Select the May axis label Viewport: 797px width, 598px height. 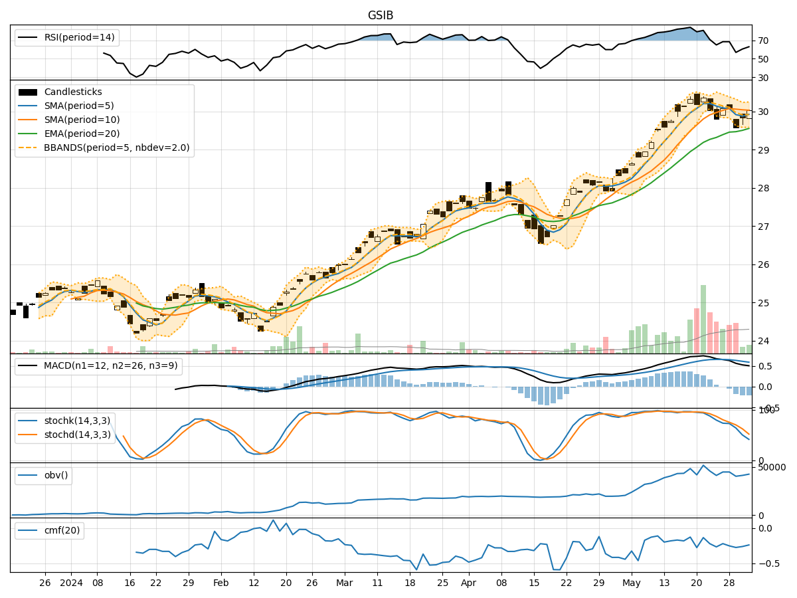[x=632, y=583]
